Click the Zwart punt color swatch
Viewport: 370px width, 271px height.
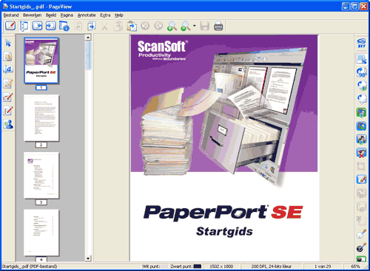pos(198,267)
